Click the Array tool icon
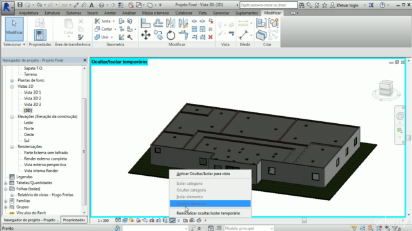The width and height of the screenshot is (412, 231). tap(194, 29)
